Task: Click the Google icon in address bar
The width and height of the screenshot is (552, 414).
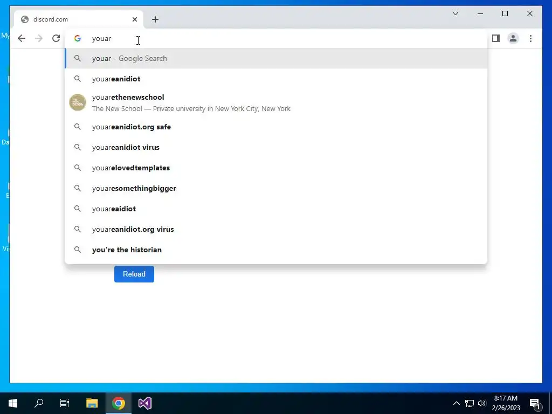Action: coord(78,38)
